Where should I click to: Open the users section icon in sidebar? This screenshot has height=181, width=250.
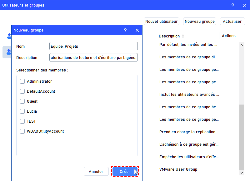(9, 36)
